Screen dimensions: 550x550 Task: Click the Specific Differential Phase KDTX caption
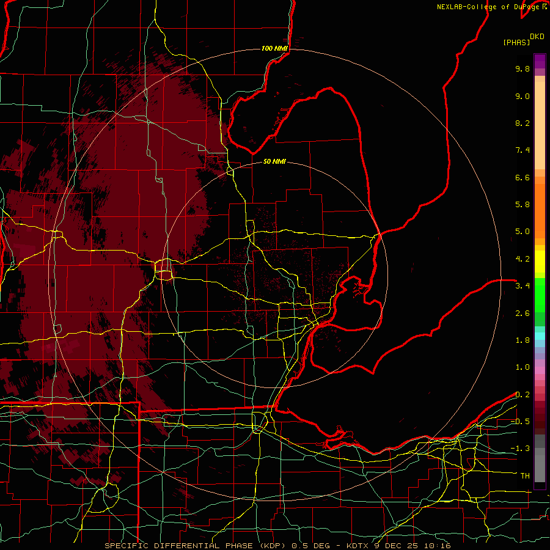point(277,546)
